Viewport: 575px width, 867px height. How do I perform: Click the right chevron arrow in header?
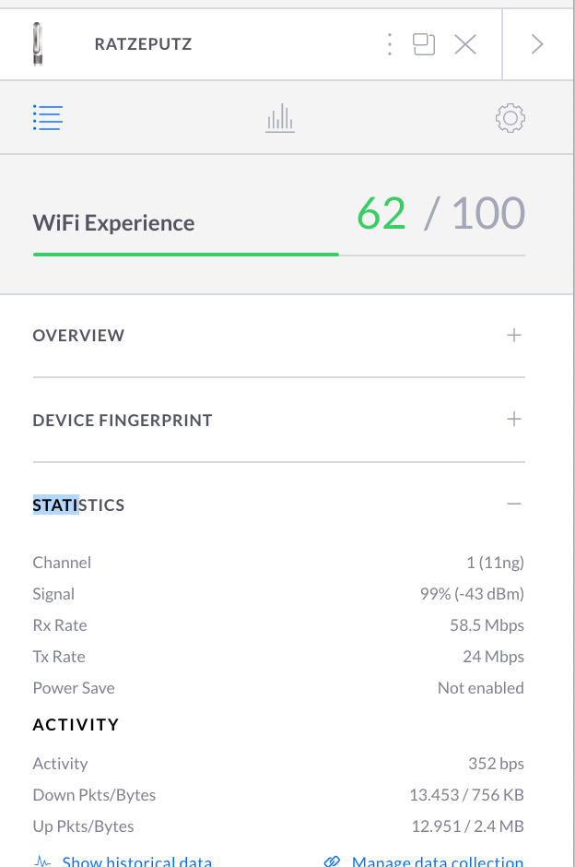click(x=538, y=44)
